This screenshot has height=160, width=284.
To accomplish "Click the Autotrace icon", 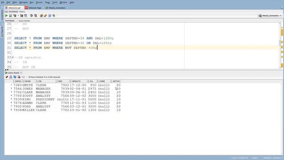I will point(22,16).
